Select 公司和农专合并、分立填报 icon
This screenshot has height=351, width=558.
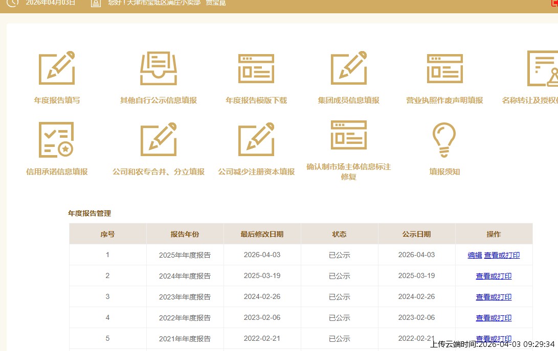point(159,139)
